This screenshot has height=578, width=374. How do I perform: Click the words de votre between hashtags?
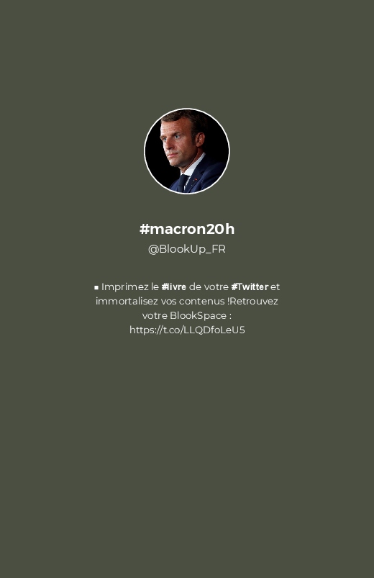click(209, 286)
